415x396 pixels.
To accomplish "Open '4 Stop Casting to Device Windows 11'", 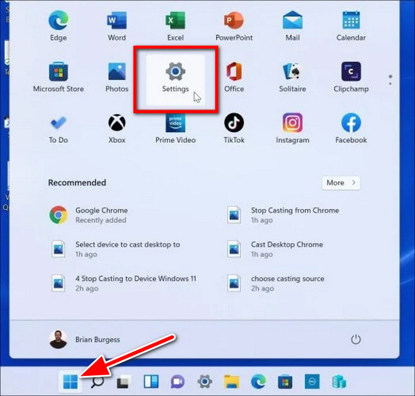I will coord(123,283).
